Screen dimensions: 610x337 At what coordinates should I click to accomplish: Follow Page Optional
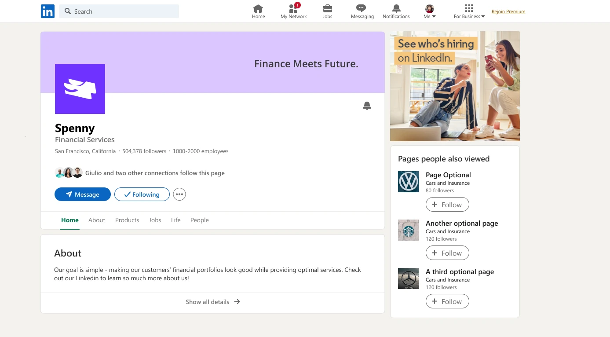coord(447,205)
